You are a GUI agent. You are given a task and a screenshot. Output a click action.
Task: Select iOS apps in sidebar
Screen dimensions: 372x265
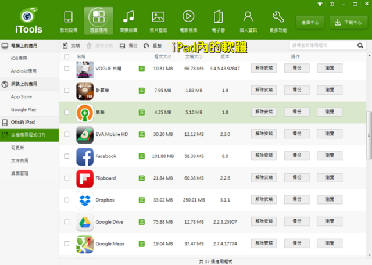pyautogui.click(x=30, y=58)
